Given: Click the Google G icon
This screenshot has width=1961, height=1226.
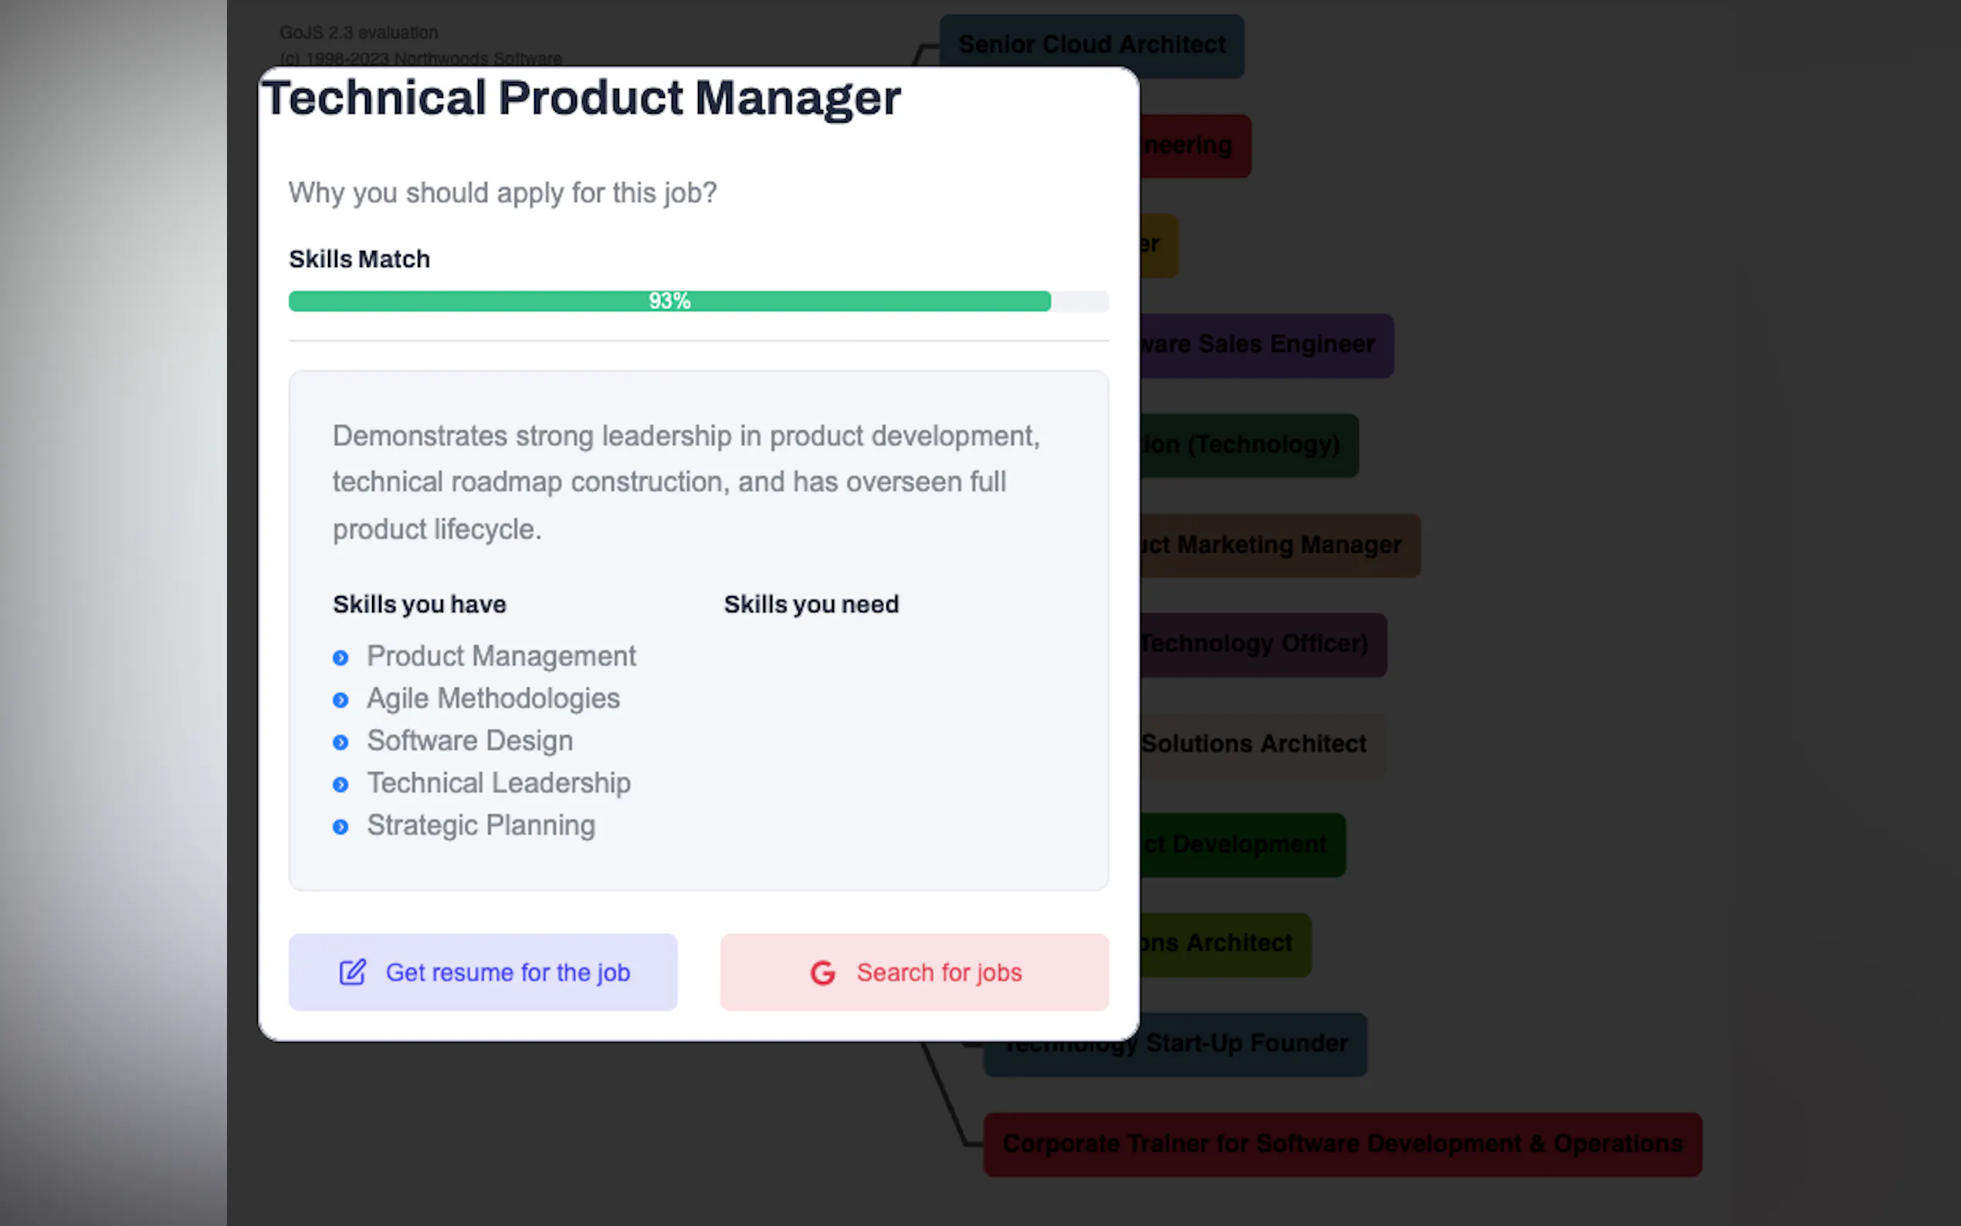Looking at the screenshot, I should (x=822, y=972).
